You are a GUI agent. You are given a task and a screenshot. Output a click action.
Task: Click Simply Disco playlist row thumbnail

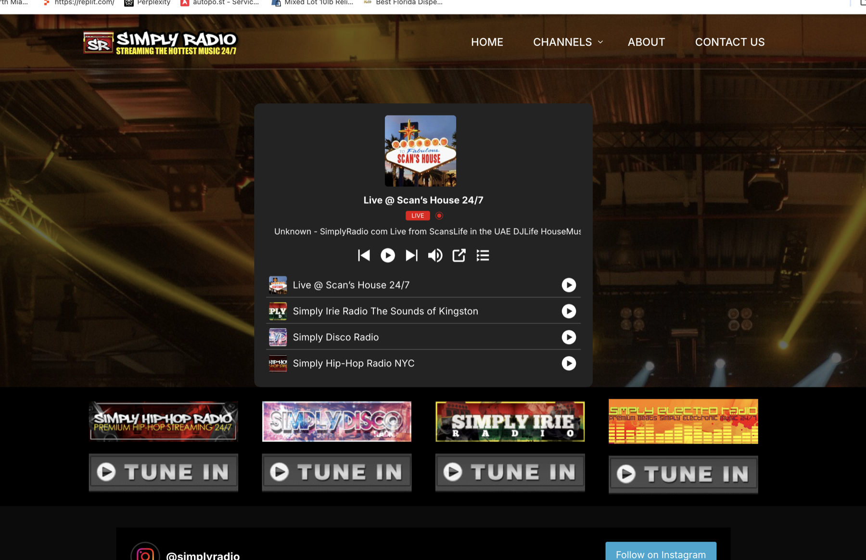[x=278, y=337]
